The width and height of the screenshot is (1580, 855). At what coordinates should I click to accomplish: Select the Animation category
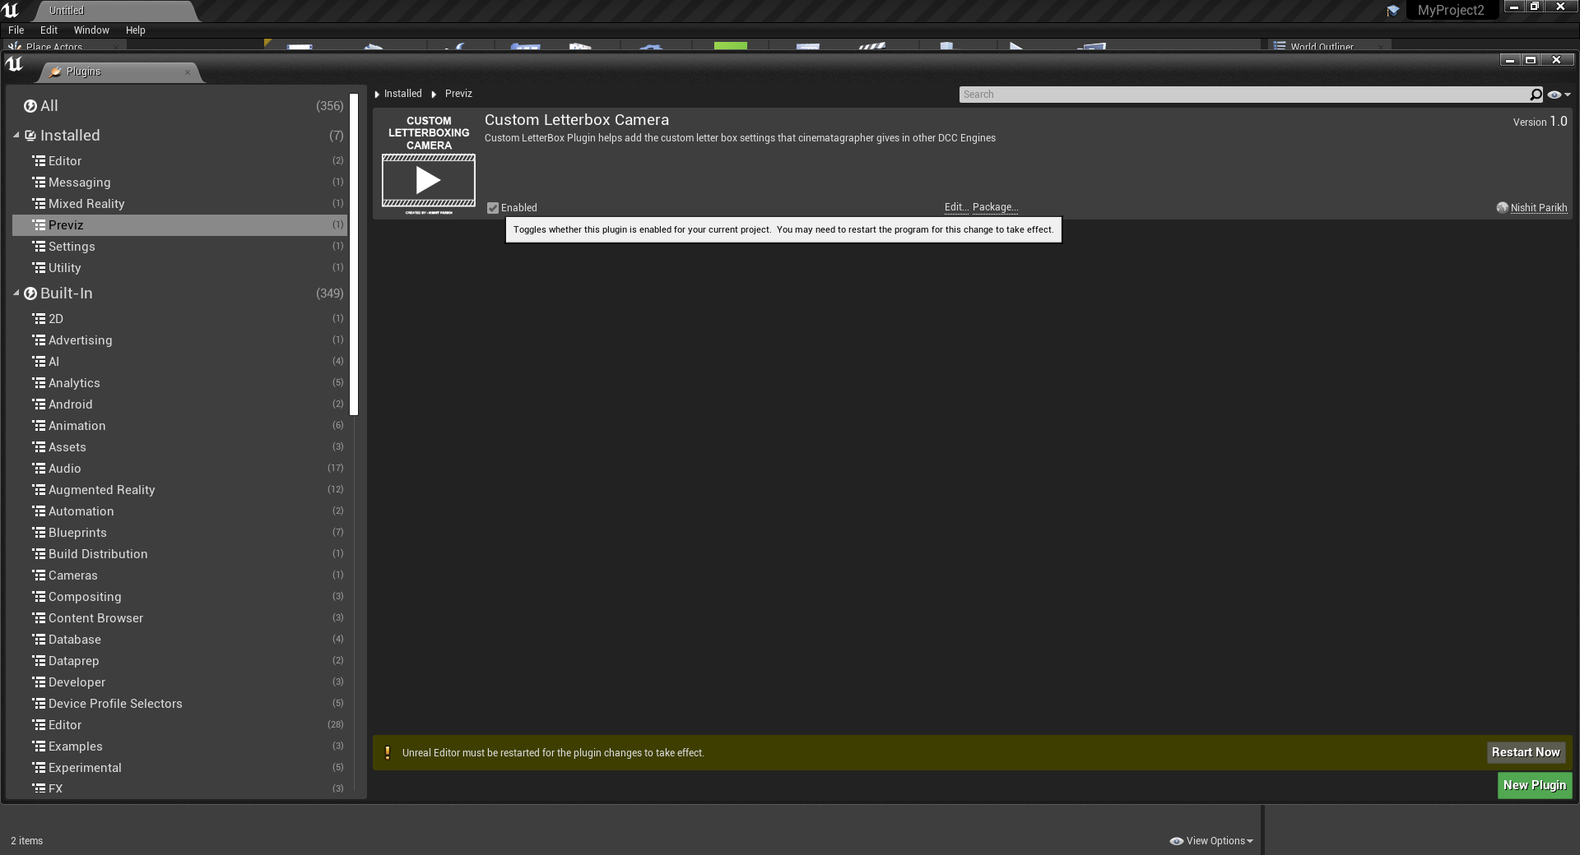coord(179,426)
